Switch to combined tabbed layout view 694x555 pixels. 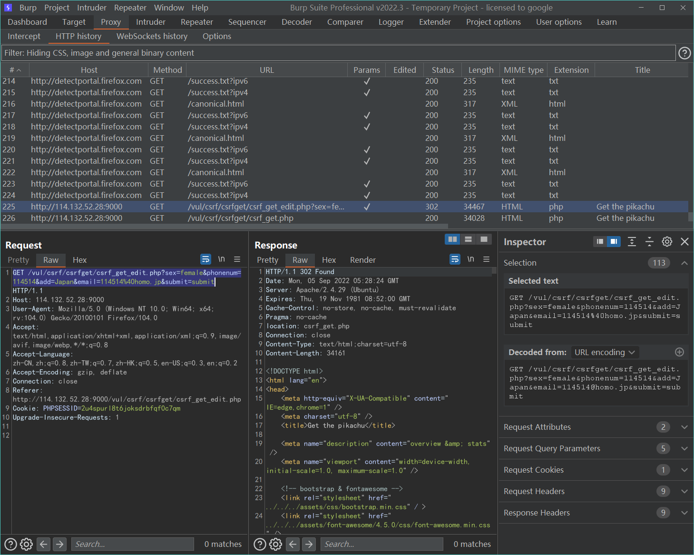484,239
